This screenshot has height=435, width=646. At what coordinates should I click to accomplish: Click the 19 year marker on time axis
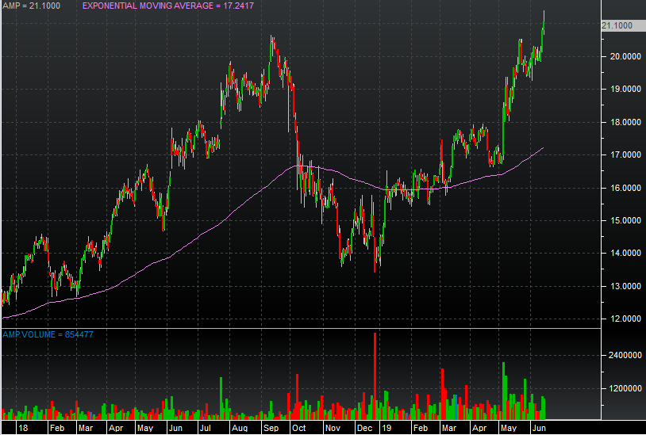387,427
